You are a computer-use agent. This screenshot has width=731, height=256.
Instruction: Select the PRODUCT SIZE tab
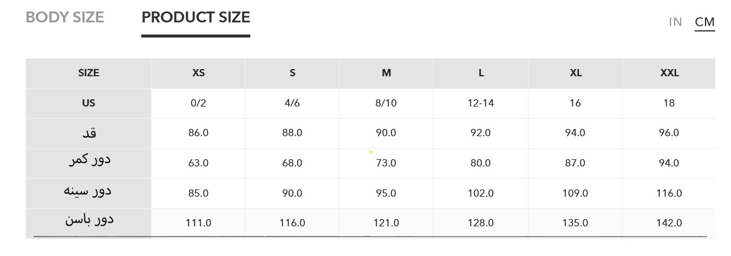click(195, 18)
